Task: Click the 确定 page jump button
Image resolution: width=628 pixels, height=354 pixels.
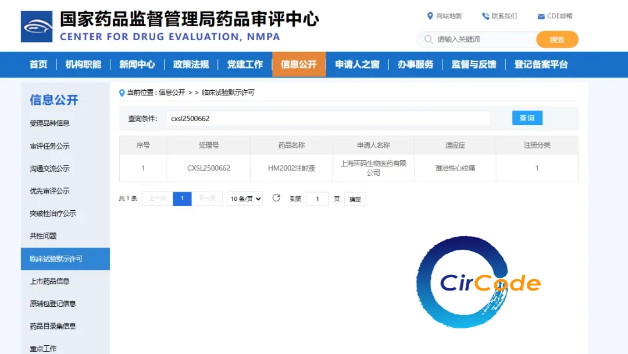Action: coord(355,199)
